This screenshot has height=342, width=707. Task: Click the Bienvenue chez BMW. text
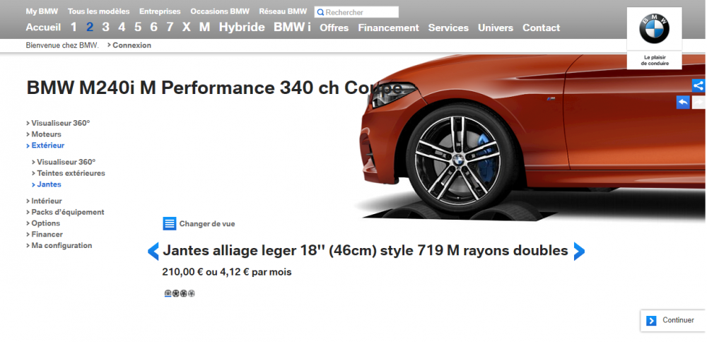coord(62,45)
